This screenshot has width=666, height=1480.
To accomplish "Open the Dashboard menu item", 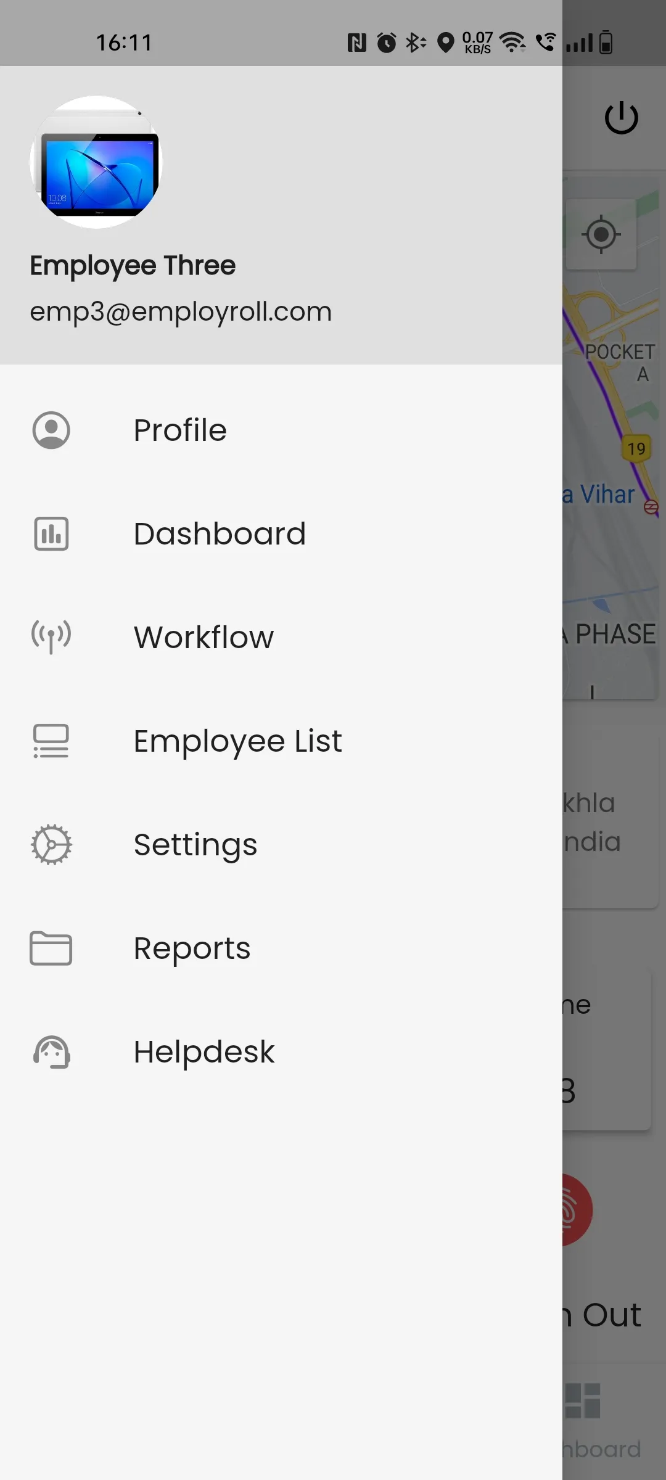I will click(281, 533).
